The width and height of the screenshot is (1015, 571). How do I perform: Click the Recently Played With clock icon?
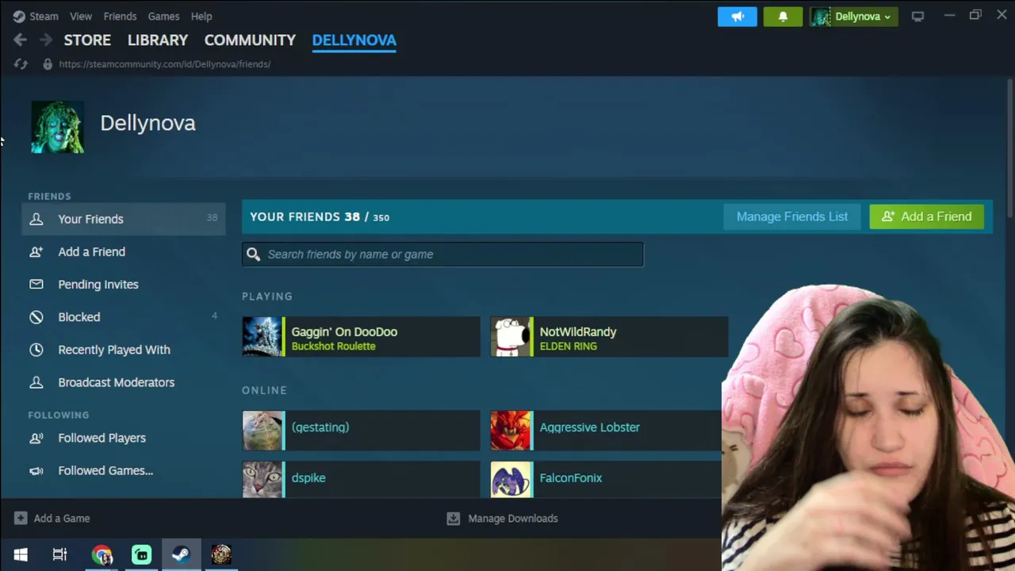(36, 350)
